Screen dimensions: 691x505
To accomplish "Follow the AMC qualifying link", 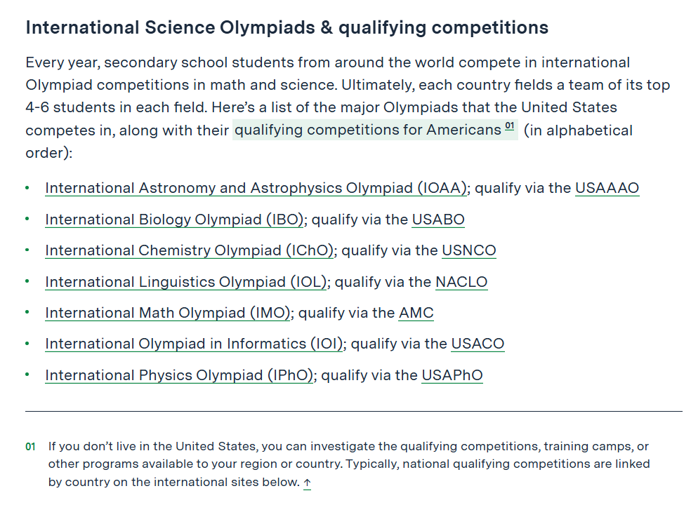I will 416,313.
